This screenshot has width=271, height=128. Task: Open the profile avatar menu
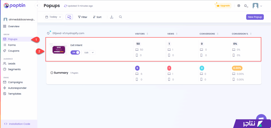coord(257,6)
